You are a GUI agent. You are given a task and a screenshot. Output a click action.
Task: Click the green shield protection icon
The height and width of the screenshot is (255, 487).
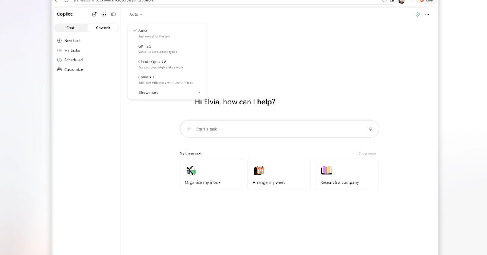[417, 14]
